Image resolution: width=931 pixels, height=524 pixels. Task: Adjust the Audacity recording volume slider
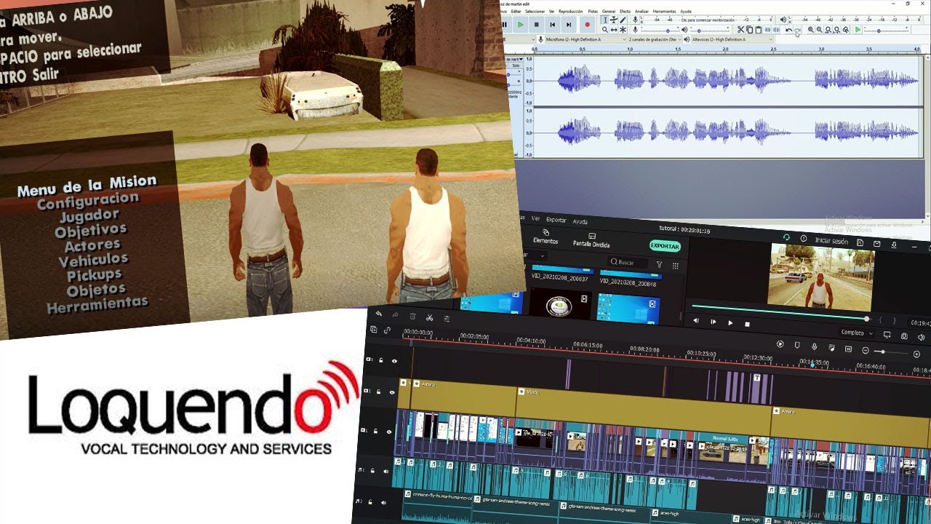(668, 31)
